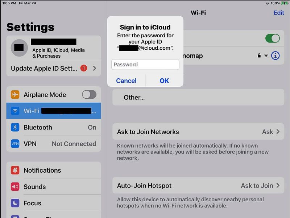Tap the Bluetooth icon in sidebar

[15, 127]
